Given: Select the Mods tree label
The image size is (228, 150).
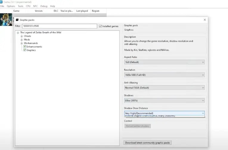Looking at the screenshot, I should tap(27, 40).
